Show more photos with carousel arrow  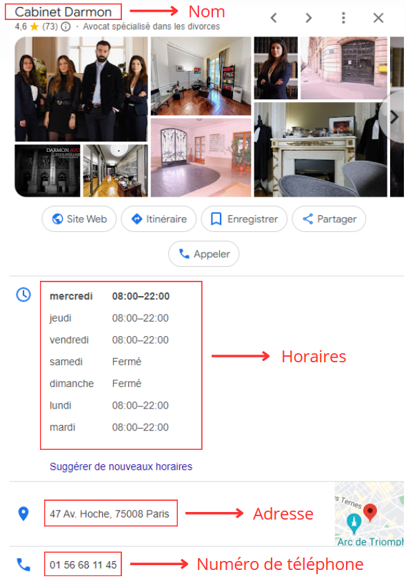coord(394,117)
